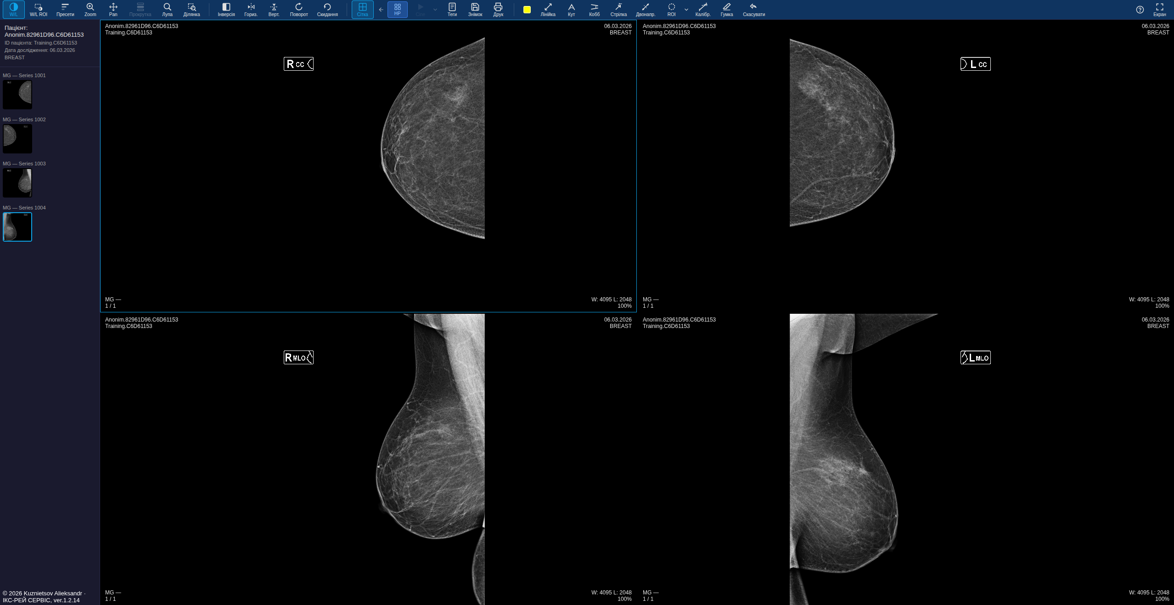This screenshot has height=605, width=1174.
Task: Undo with the Скасувати button
Action: (754, 10)
